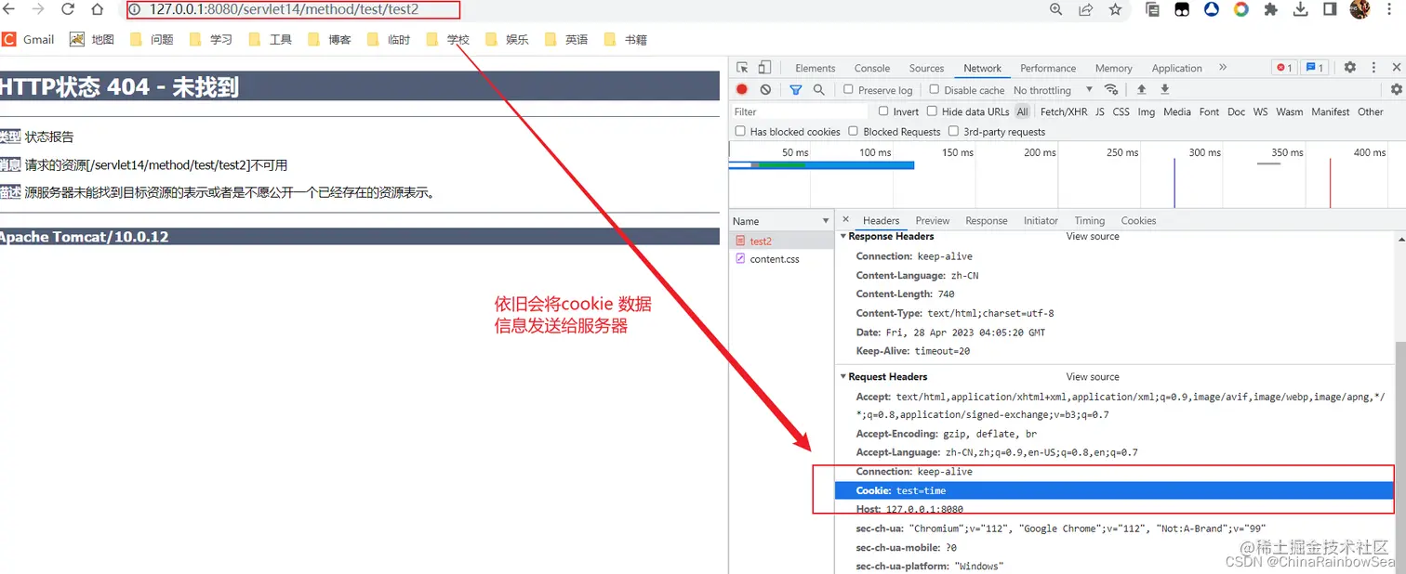Switch to the Console tab
Screen dimensions: 1406x574
[x=872, y=68]
